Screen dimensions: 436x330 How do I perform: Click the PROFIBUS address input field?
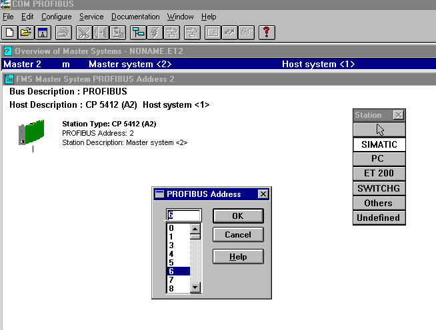[x=183, y=215]
